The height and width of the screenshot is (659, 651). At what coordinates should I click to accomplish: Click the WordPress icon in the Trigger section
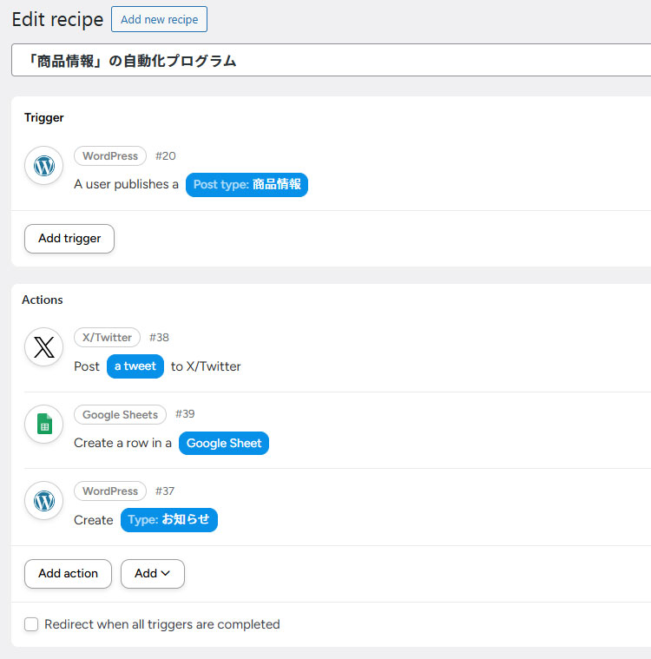(x=43, y=166)
